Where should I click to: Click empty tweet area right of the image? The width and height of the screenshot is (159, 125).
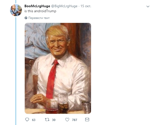(x=122, y=67)
